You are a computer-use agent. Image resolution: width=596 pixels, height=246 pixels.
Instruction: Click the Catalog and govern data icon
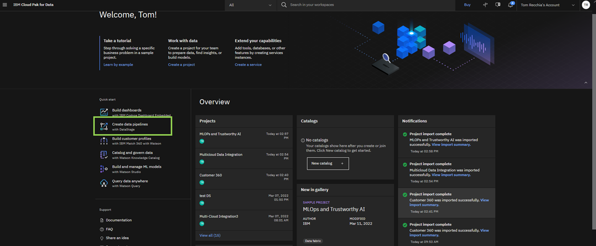click(x=104, y=155)
